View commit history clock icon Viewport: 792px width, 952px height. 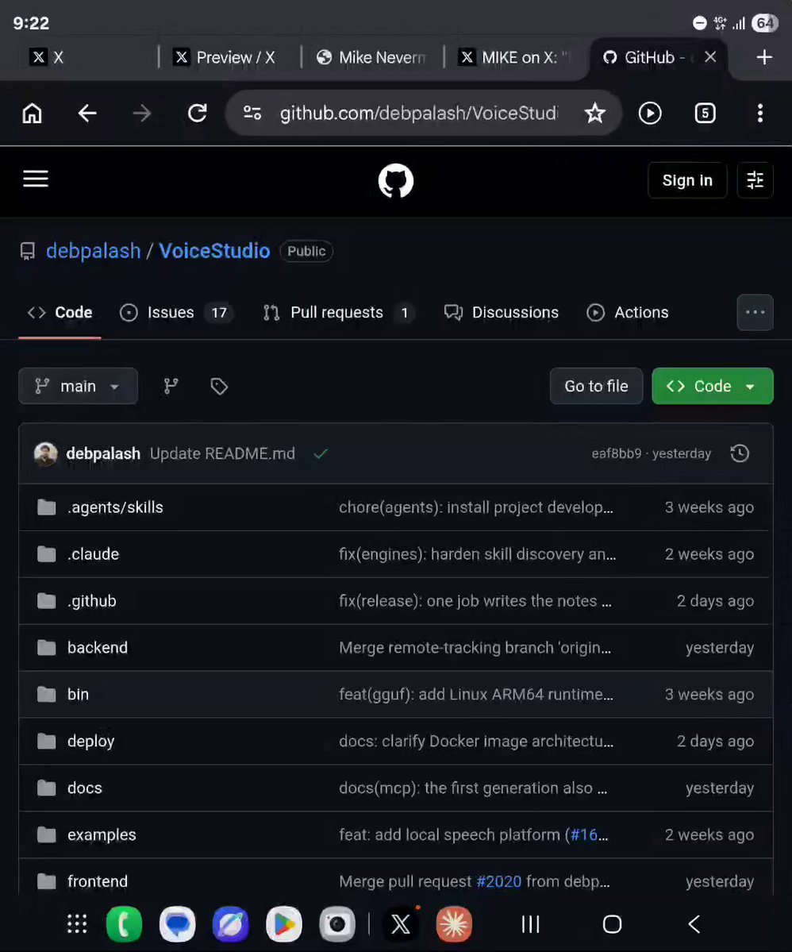(x=740, y=453)
